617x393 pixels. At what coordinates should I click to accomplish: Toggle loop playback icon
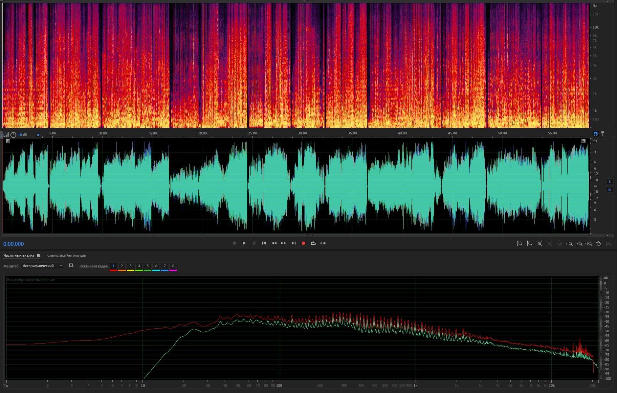point(313,243)
